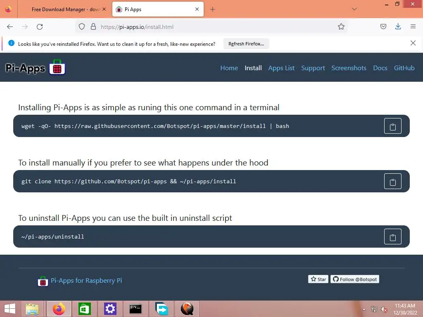Screen dimensions: 423x317
Task: Save page to Pocket
Action: pos(383,26)
